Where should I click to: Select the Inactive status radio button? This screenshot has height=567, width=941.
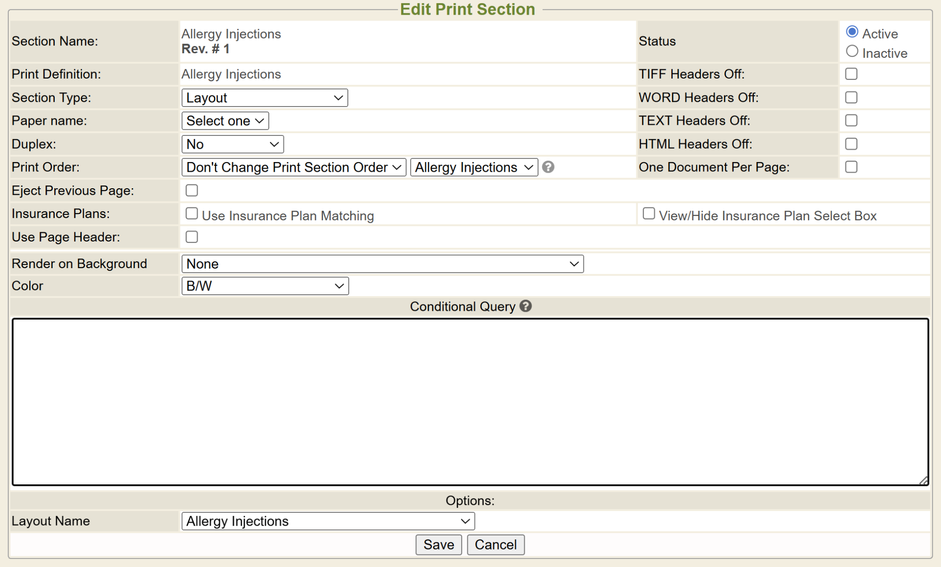(x=852, y=51)
